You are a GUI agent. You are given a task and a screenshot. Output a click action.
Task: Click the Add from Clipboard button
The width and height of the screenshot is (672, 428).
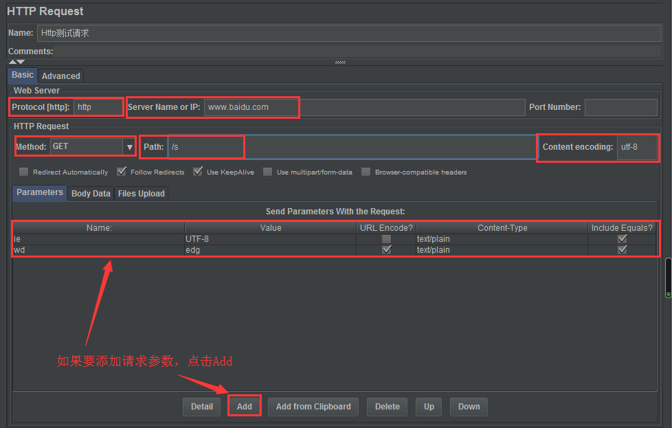tap(313, 407)
